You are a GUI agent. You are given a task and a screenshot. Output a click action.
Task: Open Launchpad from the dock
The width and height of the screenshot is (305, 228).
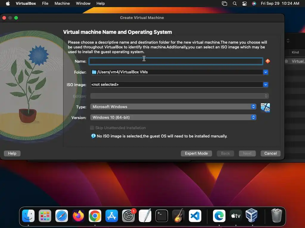[x=45, y=216]
